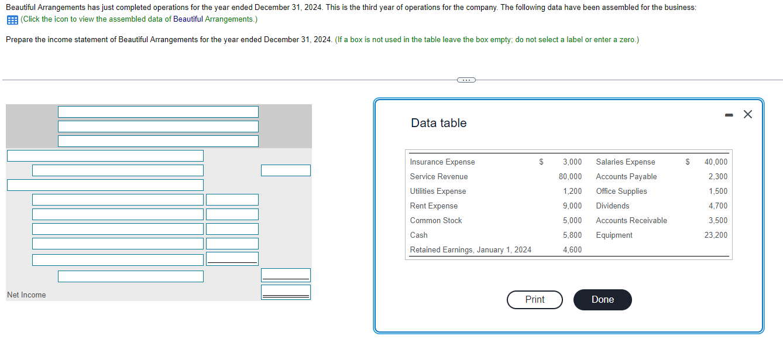Select the Salaries Expense label
Viewport: 783px width, 342px height.
pyautogui.click(x=626, y=162)
